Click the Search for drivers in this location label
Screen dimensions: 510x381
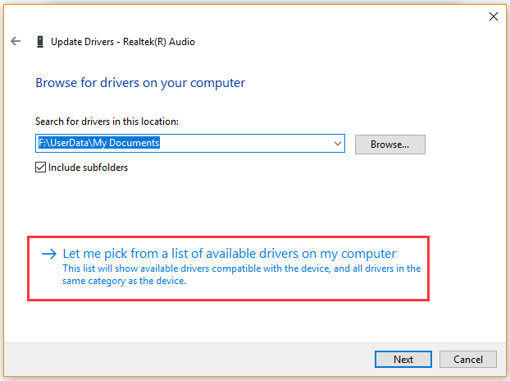coord(107,122)
